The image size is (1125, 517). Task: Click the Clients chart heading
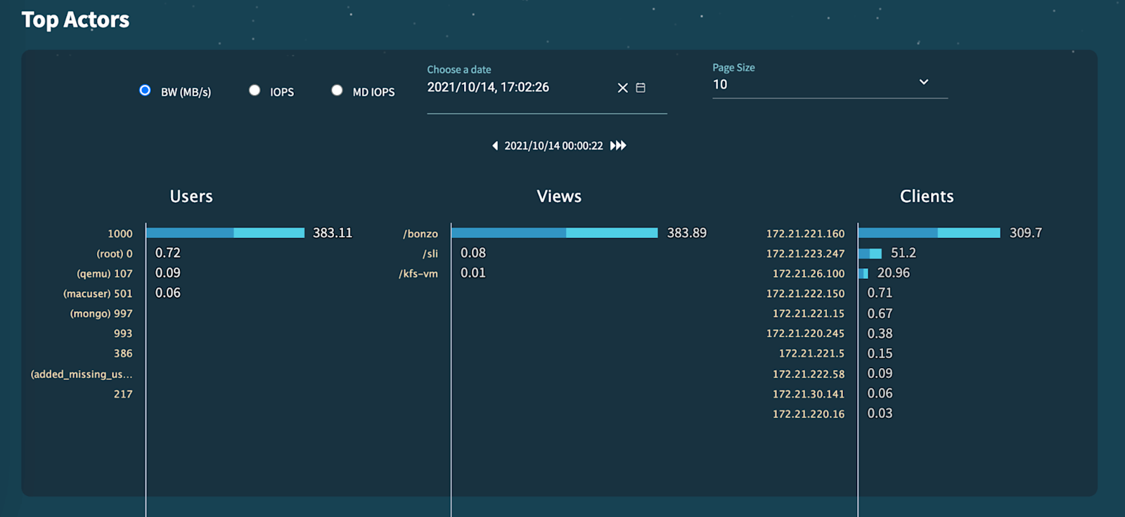point(927,197)
